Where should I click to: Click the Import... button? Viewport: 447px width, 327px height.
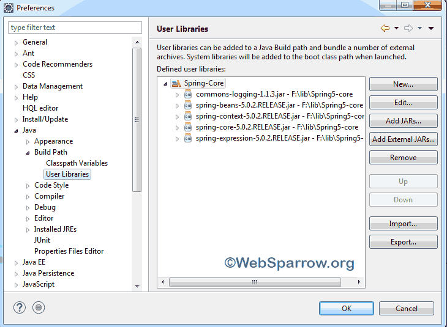point(403,224)
